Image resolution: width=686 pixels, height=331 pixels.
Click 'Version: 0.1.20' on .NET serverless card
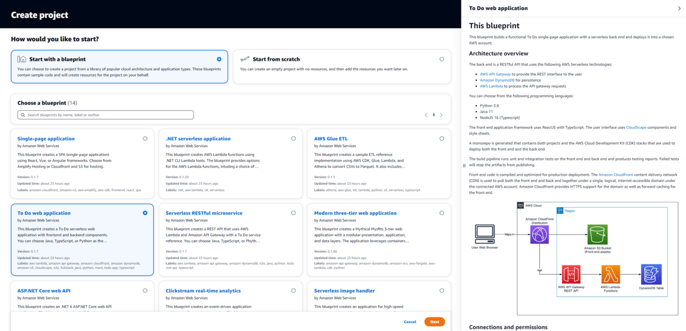point(177,177)
